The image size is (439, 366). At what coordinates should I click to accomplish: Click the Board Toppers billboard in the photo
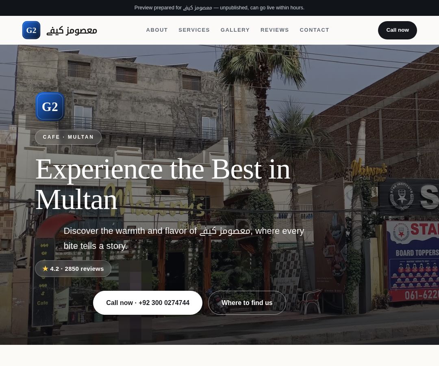[412, 260]
